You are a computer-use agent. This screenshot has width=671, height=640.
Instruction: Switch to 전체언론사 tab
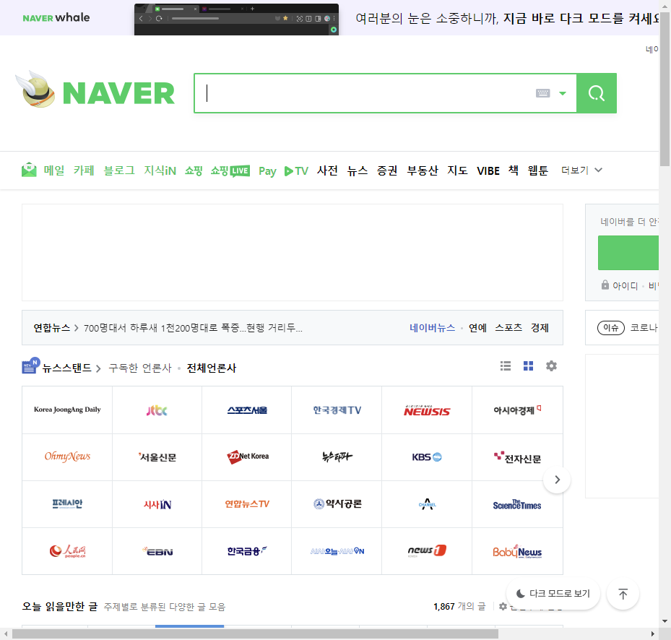[212, 368]
